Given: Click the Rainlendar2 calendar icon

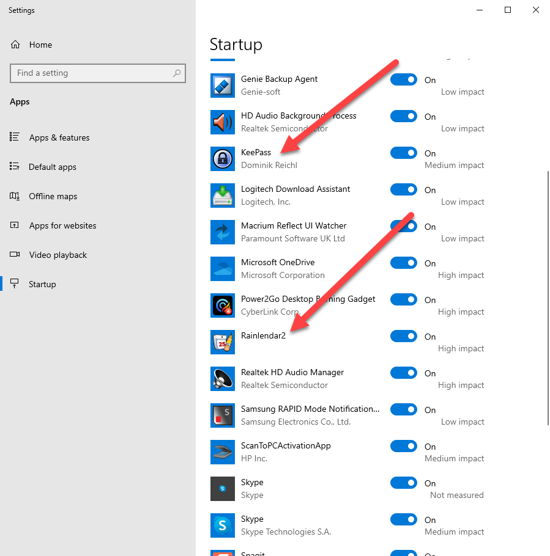Looking at the screenshot, I should pyautogui.click(x=222, y=342).
